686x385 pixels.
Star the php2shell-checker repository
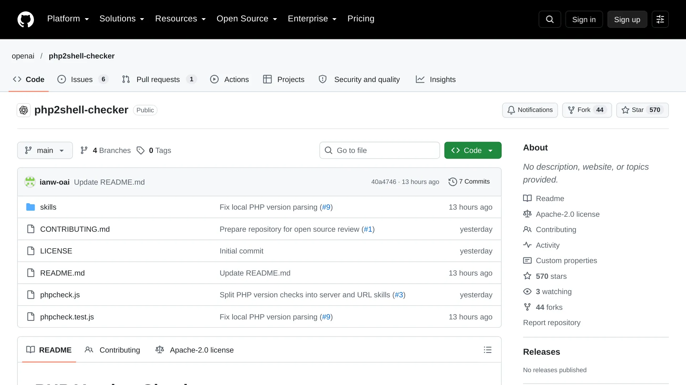pos(642,110)
